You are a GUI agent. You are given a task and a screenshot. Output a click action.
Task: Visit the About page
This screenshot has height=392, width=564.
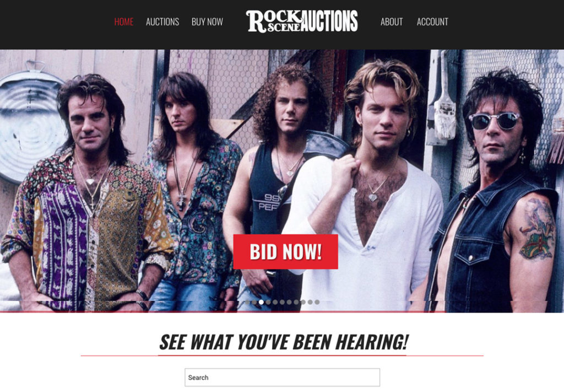tap(392, 22)
